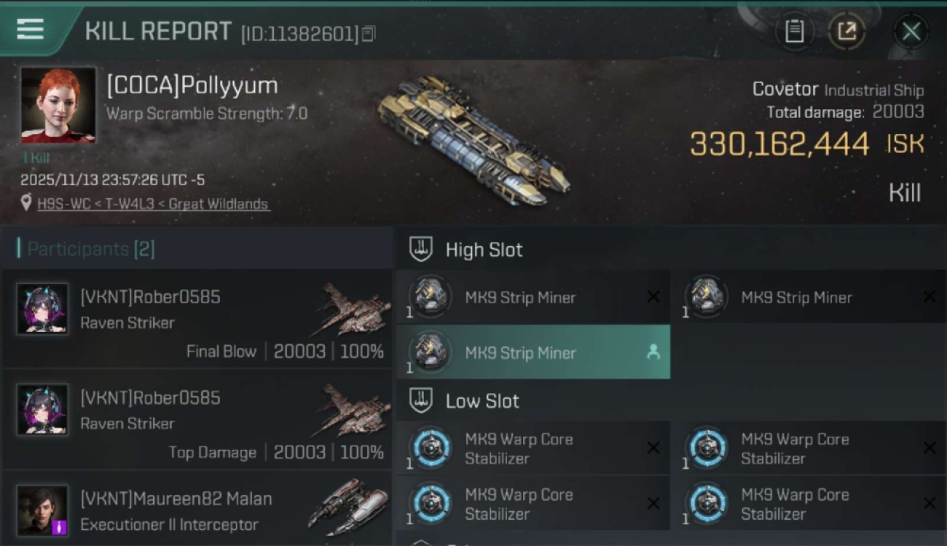
Task: Click the person icon on the selected Strip Miner
Action: pyautogui.click(x=653, y=352)
